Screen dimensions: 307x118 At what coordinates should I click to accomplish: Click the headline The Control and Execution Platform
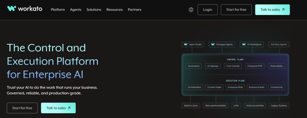click(x=53, y=61)
